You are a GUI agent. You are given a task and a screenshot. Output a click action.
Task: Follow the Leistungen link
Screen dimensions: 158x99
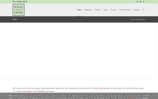click(x=27, y=91)
